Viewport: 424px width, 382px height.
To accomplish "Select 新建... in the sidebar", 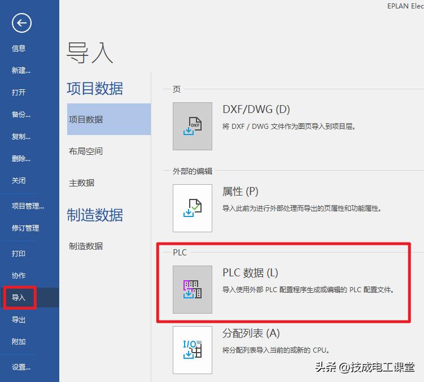I will coord(21,71).
